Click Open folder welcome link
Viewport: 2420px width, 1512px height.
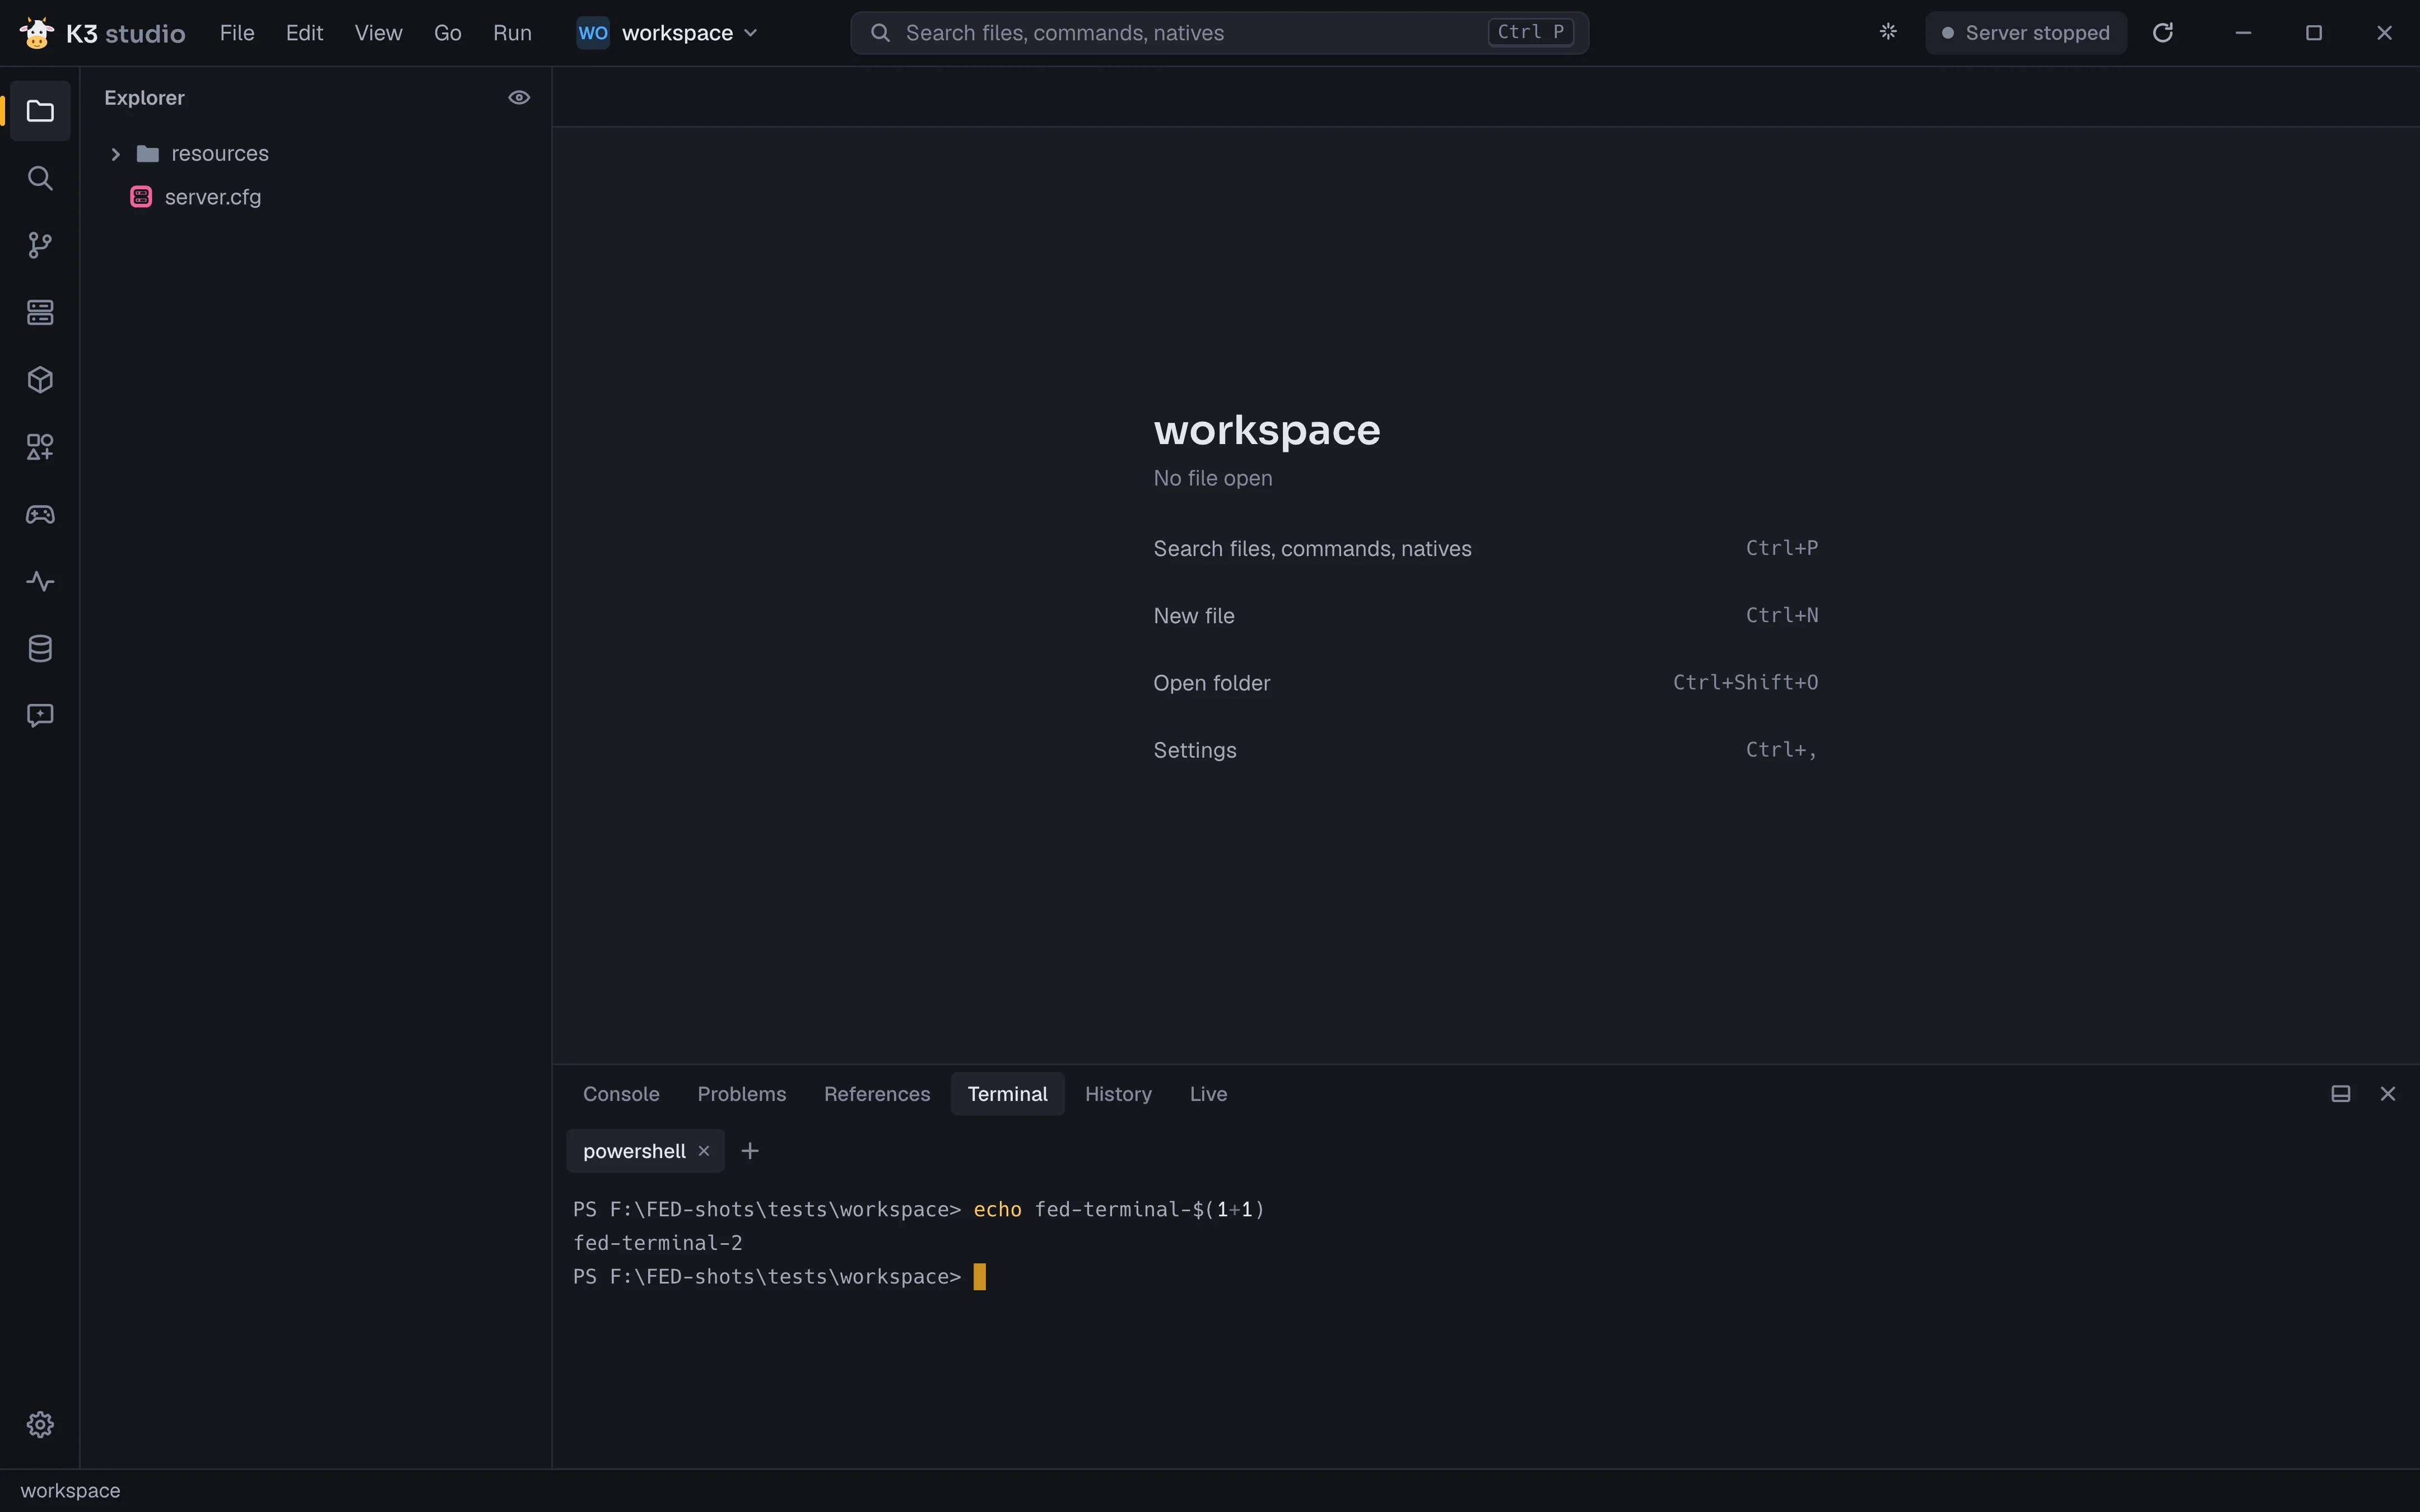1486,683
